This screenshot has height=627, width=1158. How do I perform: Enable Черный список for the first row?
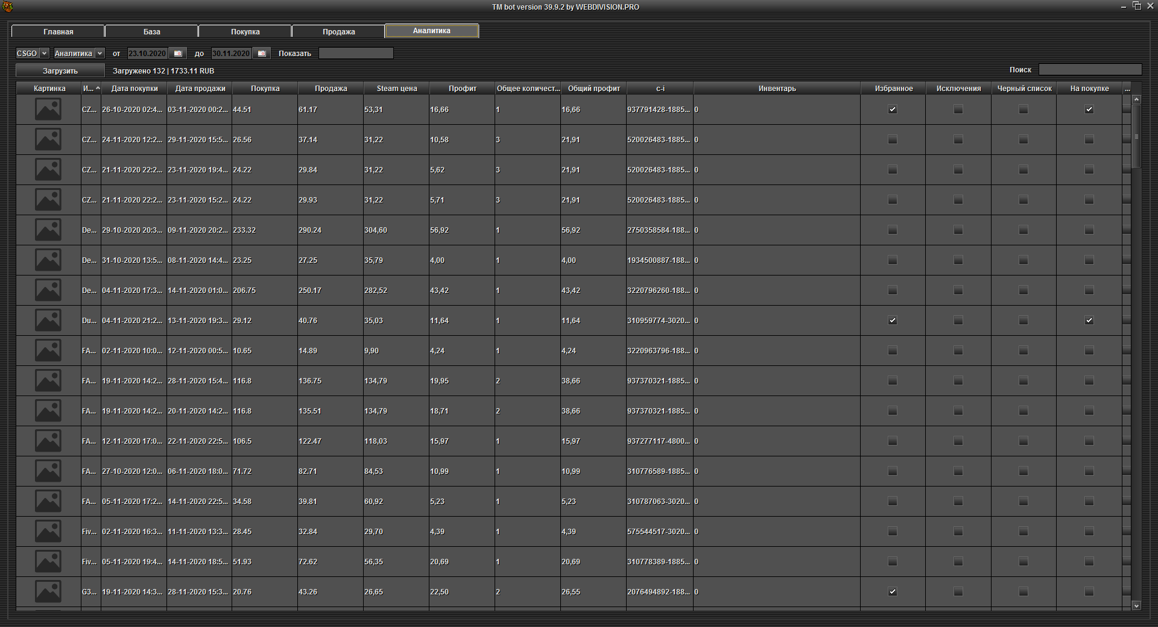coord(1024,110)
